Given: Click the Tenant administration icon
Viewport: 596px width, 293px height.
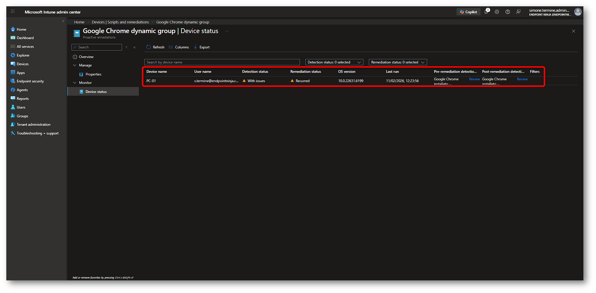Looking at the screenshot, I should click(x=13, y=124).
